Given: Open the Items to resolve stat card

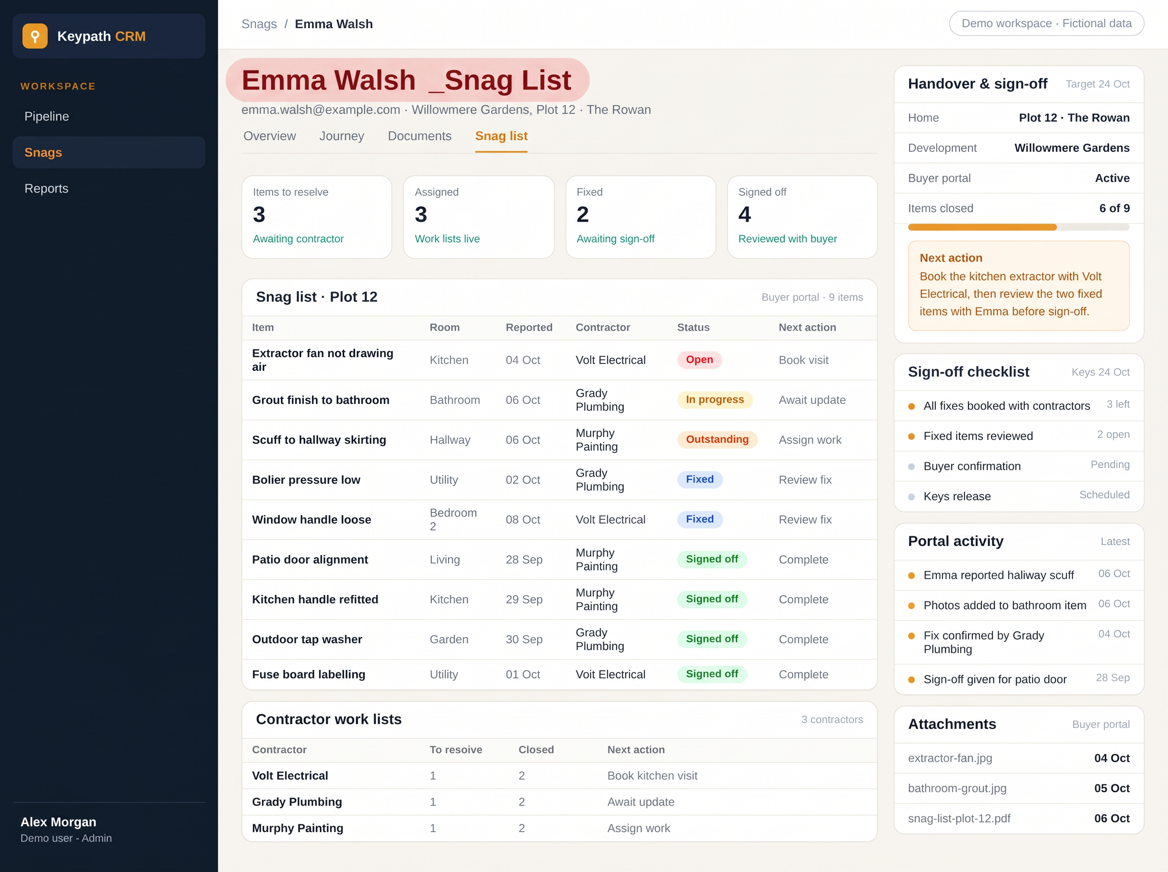Looking at the screenshot, I should tap(317, 217).
